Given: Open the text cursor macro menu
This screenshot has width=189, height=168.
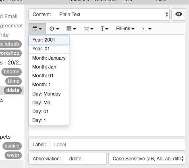Looking at the screenshot, I should click(x=104, y=29).
